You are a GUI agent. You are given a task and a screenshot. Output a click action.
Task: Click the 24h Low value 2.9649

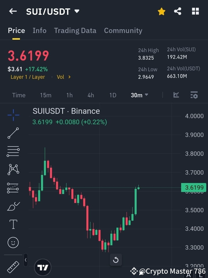pyautogui.click(x=146, y=77)
